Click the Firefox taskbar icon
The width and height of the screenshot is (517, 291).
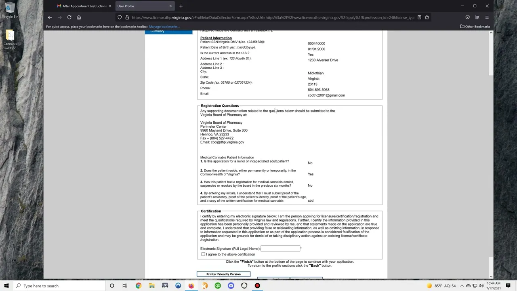191,286
